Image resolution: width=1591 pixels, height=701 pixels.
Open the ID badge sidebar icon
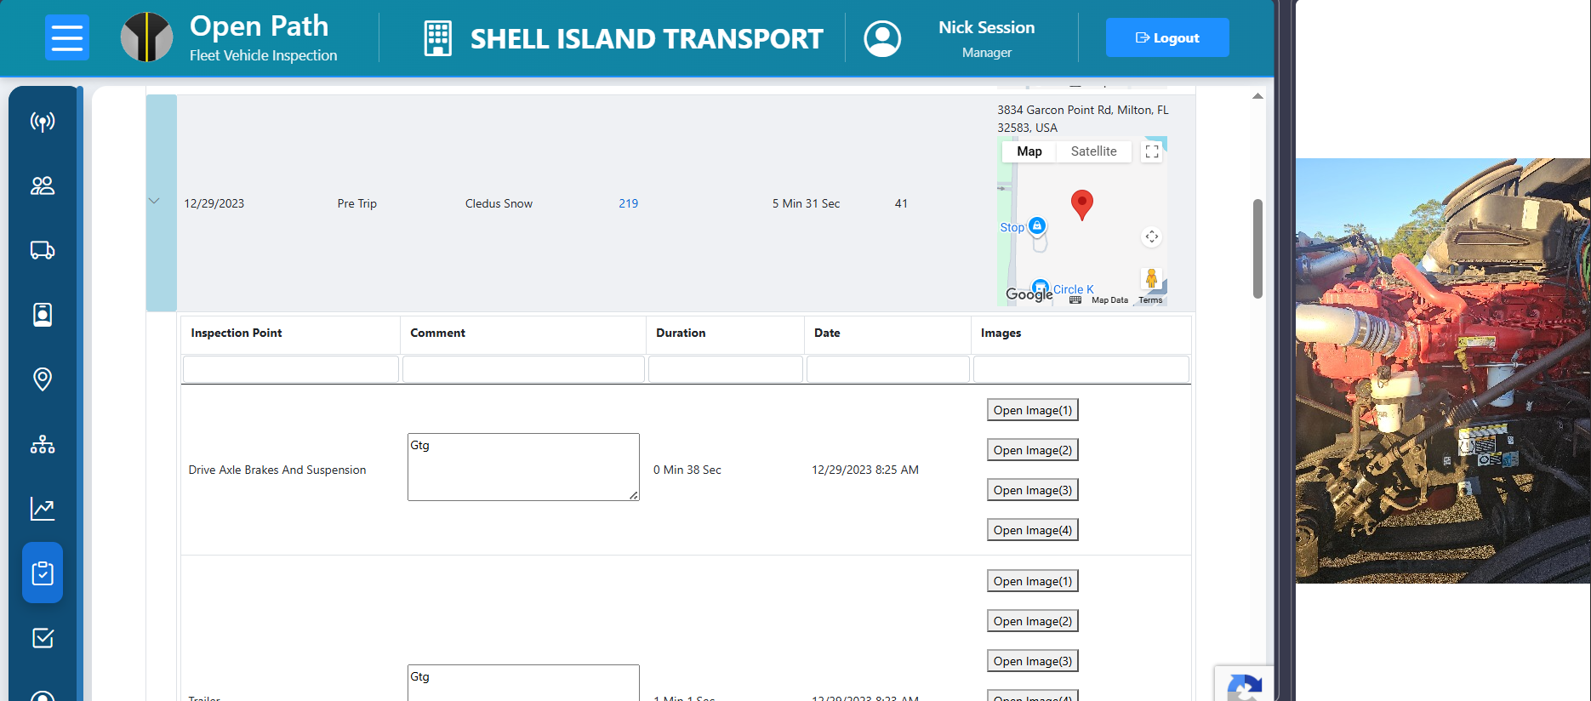click(x=43, y=315)
